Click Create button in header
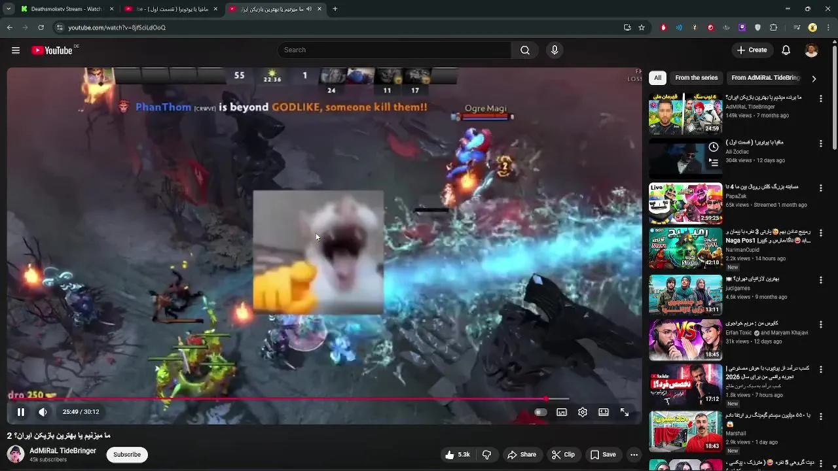The image size is (838, 471). pyautogui.click(x=752, y=50)
